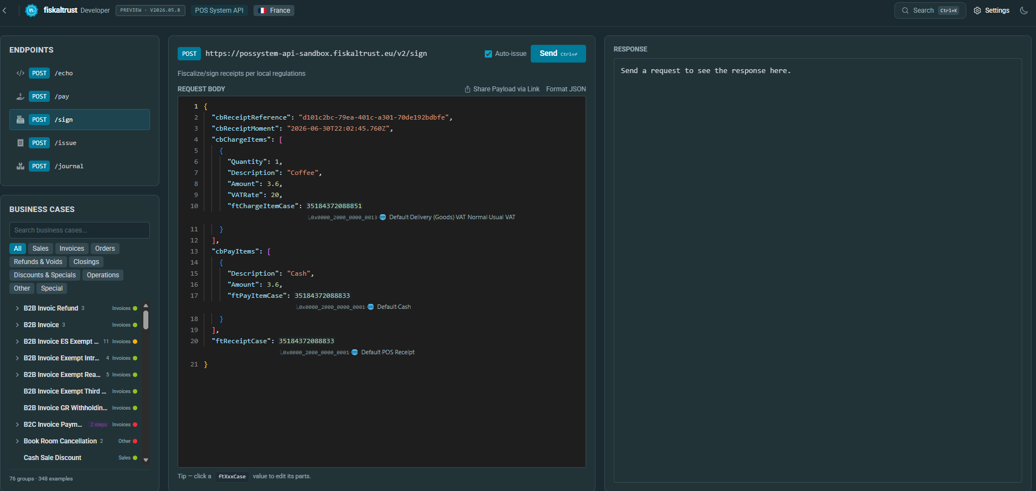Open the France country selector
The image size is (1036, 491).
pos(274,11)
